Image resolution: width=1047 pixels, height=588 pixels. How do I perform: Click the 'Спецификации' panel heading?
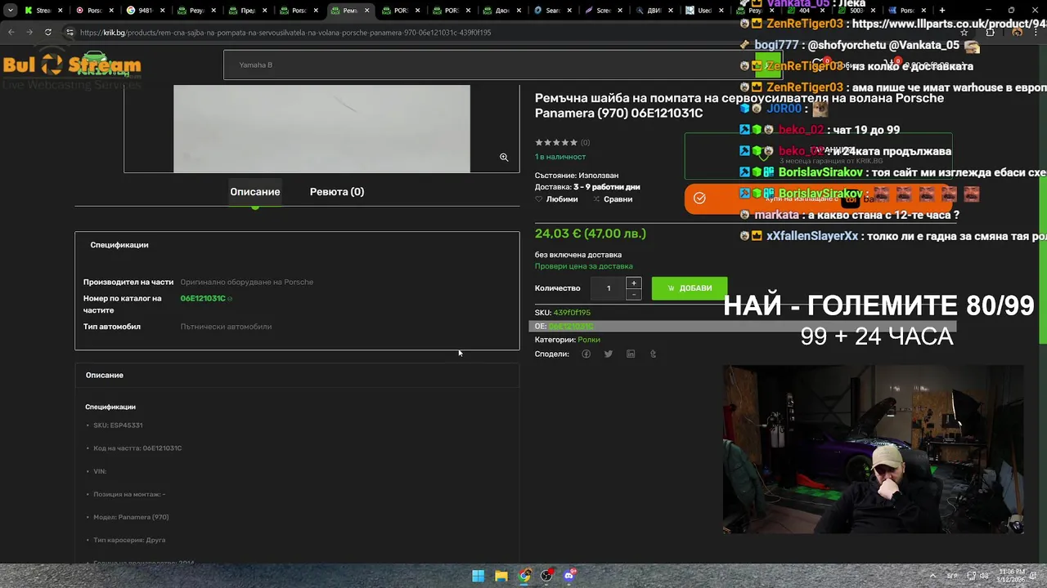(119, 245)
